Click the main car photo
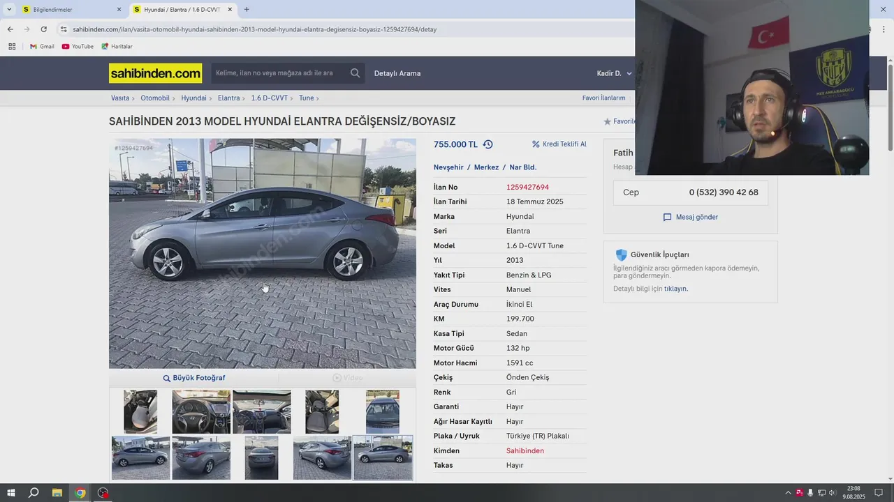The height and width of the screenshot is (502, 894). 262,253
